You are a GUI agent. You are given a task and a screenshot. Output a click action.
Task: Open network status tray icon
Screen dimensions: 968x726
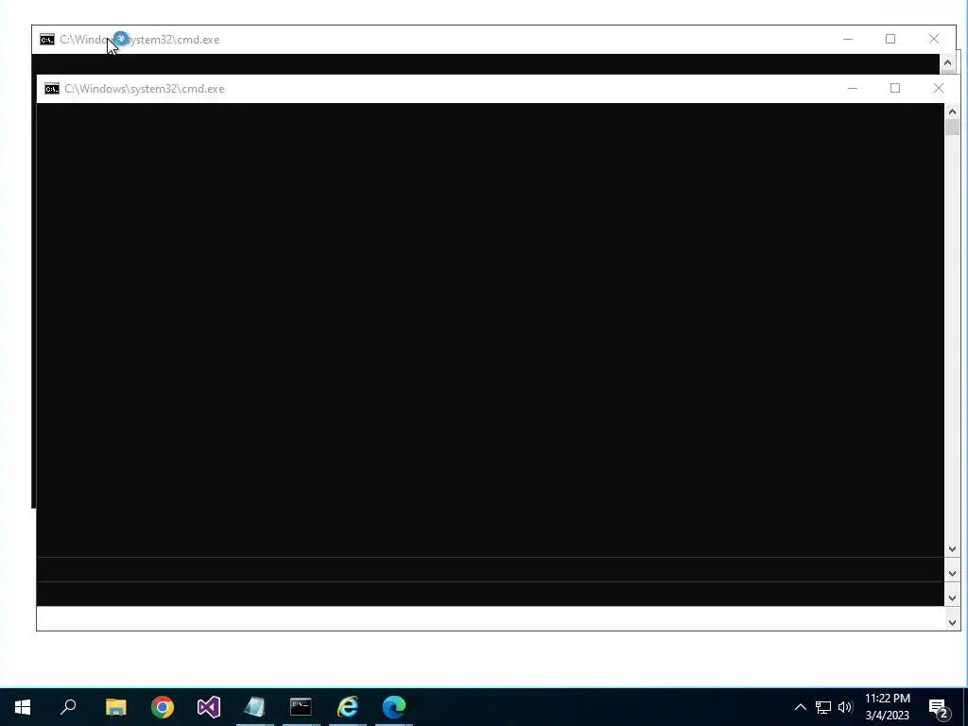pyautogui.click(x=823, y=707)
